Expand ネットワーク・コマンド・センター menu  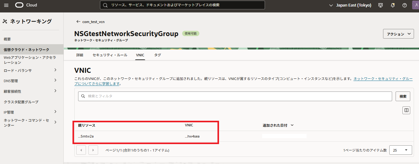[55, 122]
